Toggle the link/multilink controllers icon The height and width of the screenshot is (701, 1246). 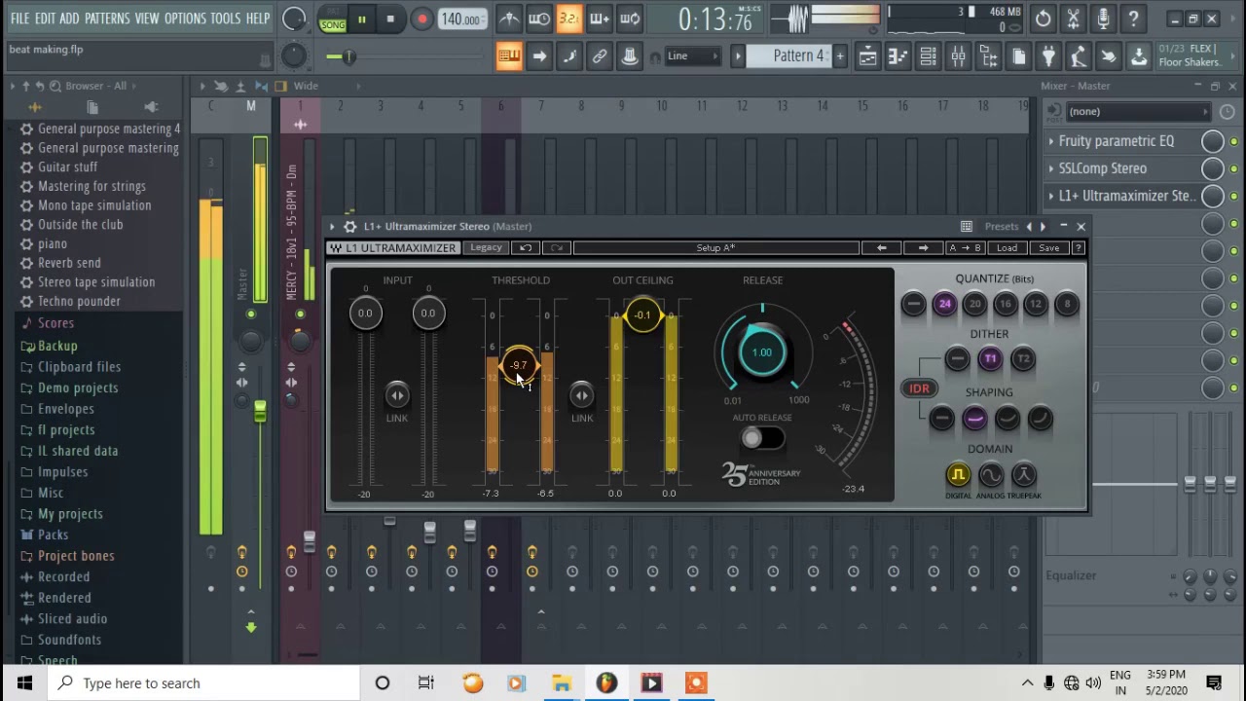600,56
